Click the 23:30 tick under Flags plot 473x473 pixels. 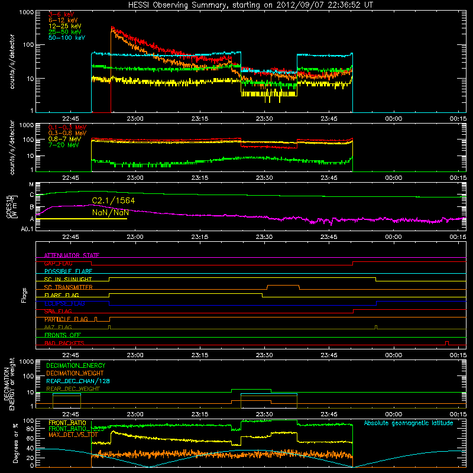264,355
